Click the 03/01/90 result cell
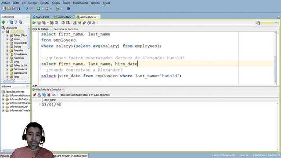This screenshot has width=281, height=158. [51, 105]
